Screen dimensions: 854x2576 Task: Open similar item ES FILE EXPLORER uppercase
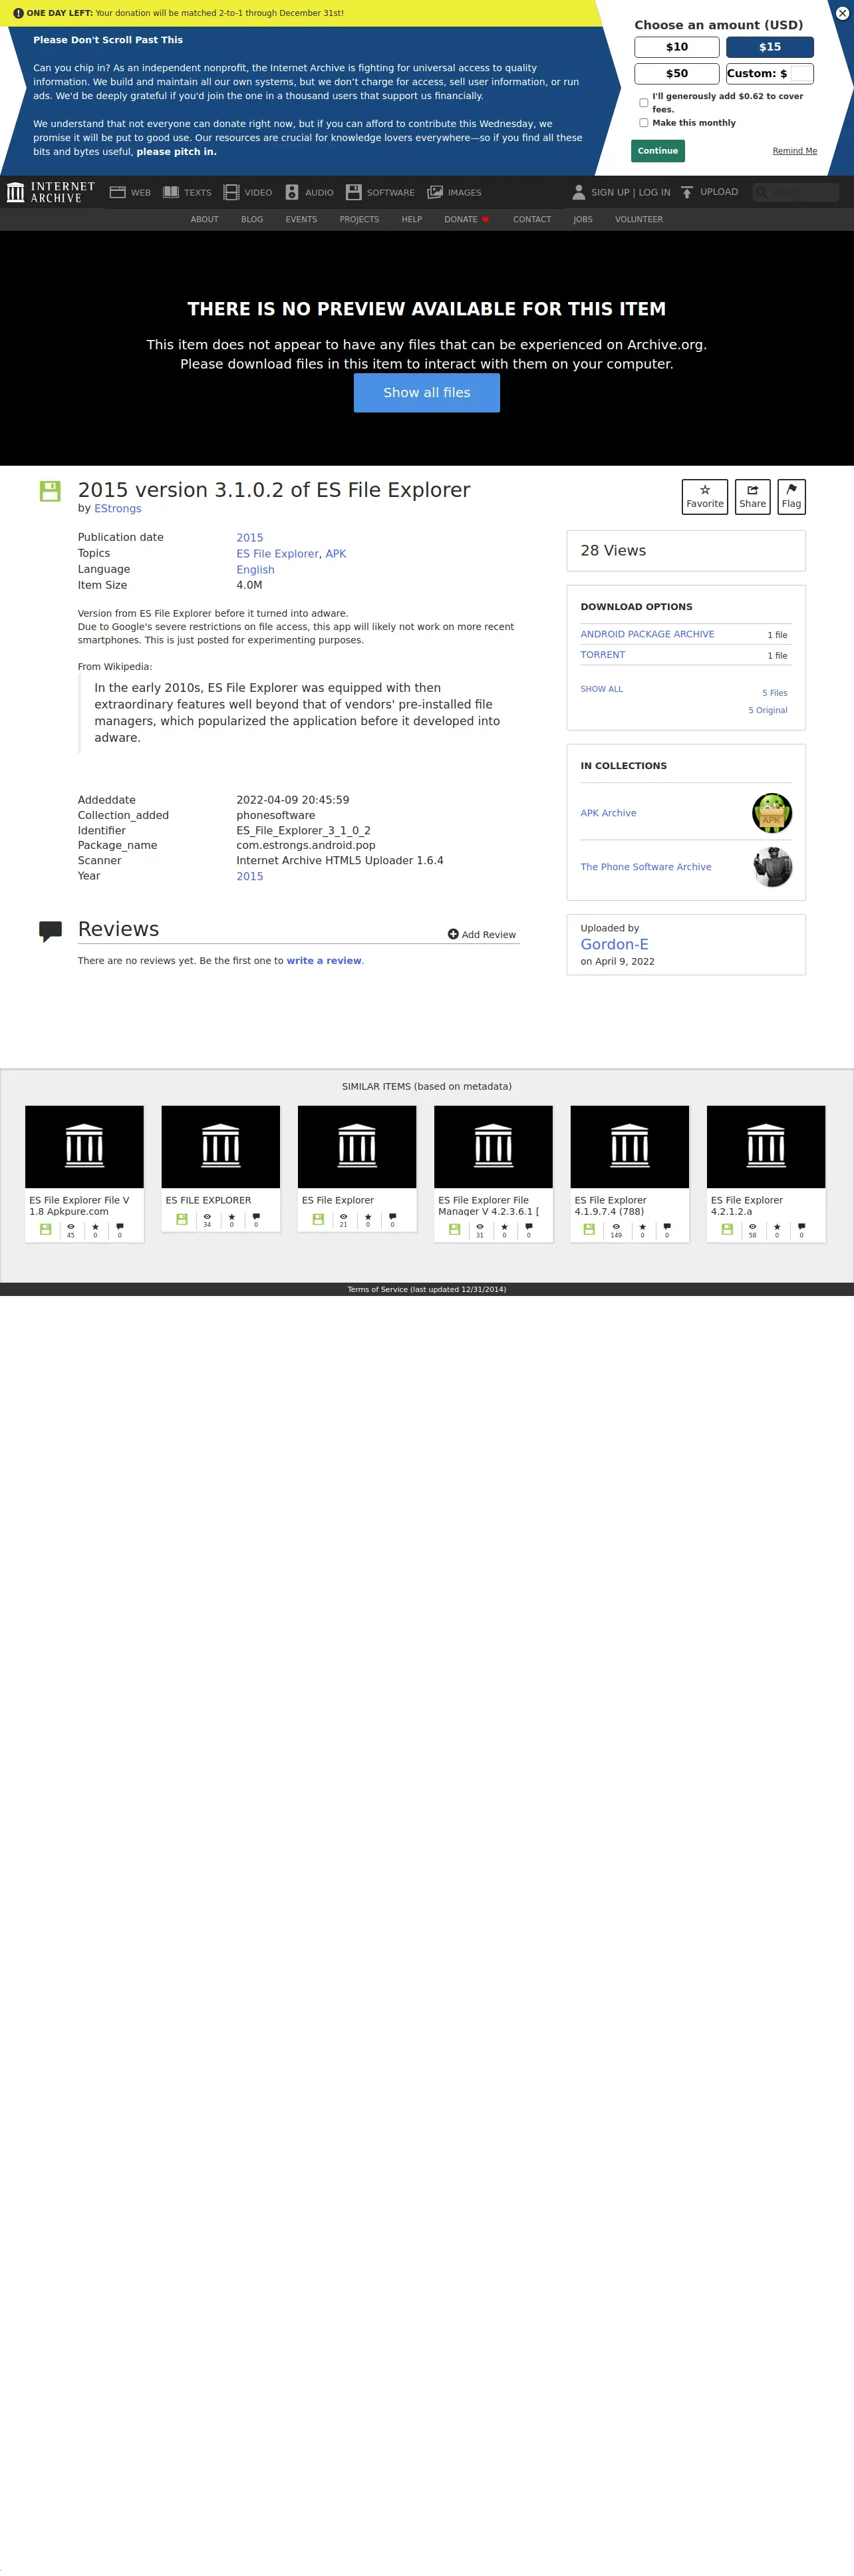(221, 1168)
